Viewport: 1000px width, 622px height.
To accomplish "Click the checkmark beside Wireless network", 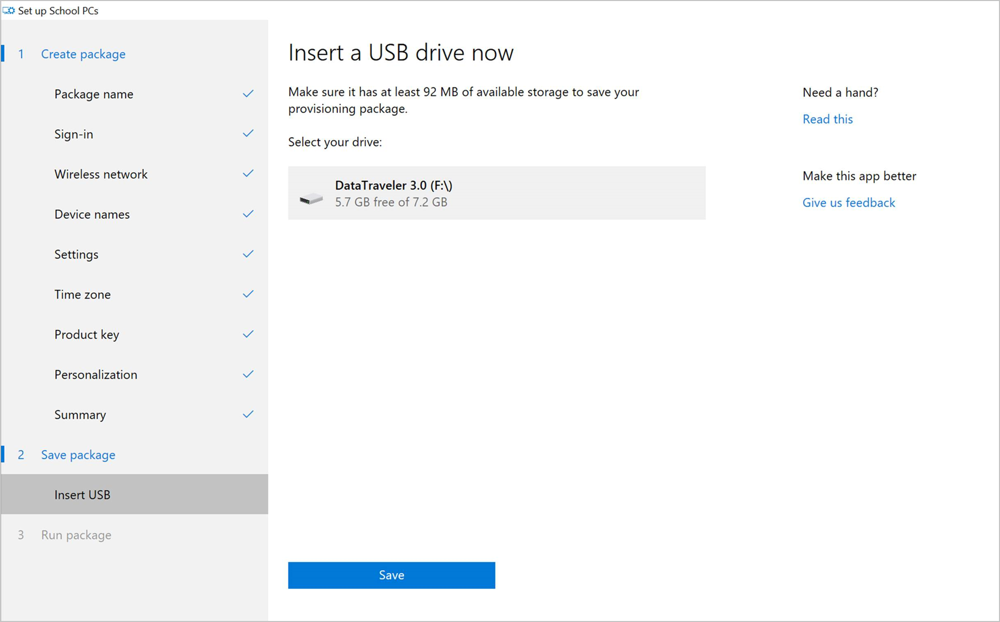I will (x=248, y=174).
